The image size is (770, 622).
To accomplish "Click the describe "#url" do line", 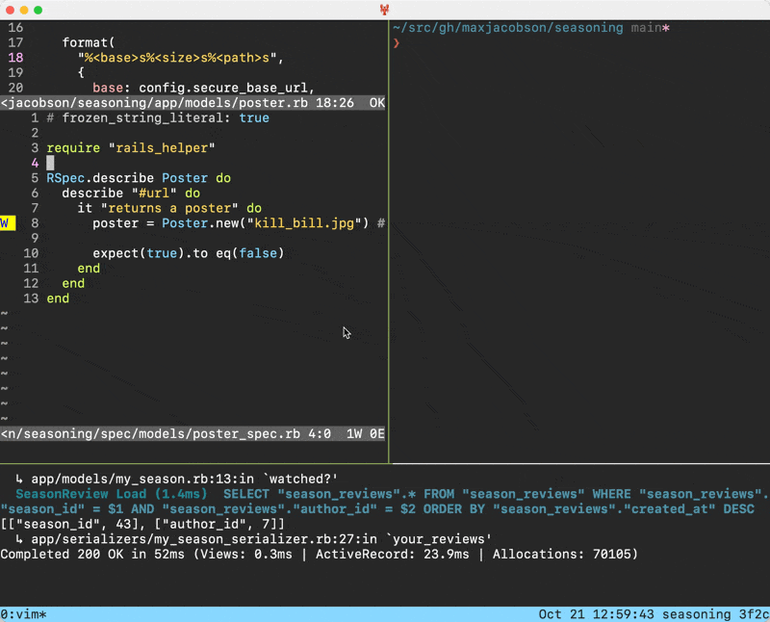I will point(131,194).
